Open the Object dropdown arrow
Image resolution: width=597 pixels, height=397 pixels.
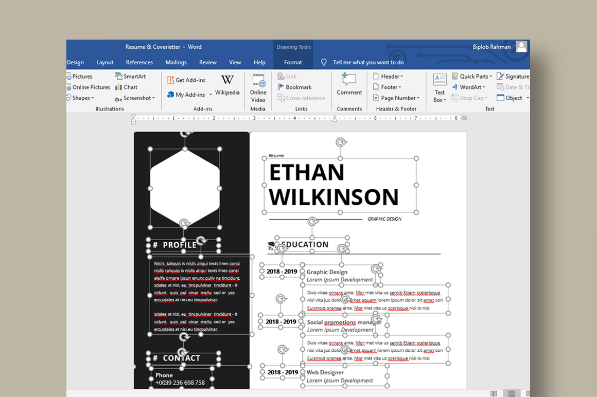(528, 98)
